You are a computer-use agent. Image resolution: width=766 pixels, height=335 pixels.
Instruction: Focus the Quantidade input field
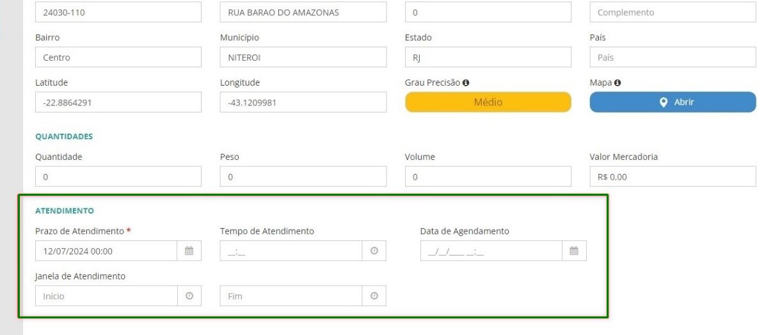coord(118,176)
